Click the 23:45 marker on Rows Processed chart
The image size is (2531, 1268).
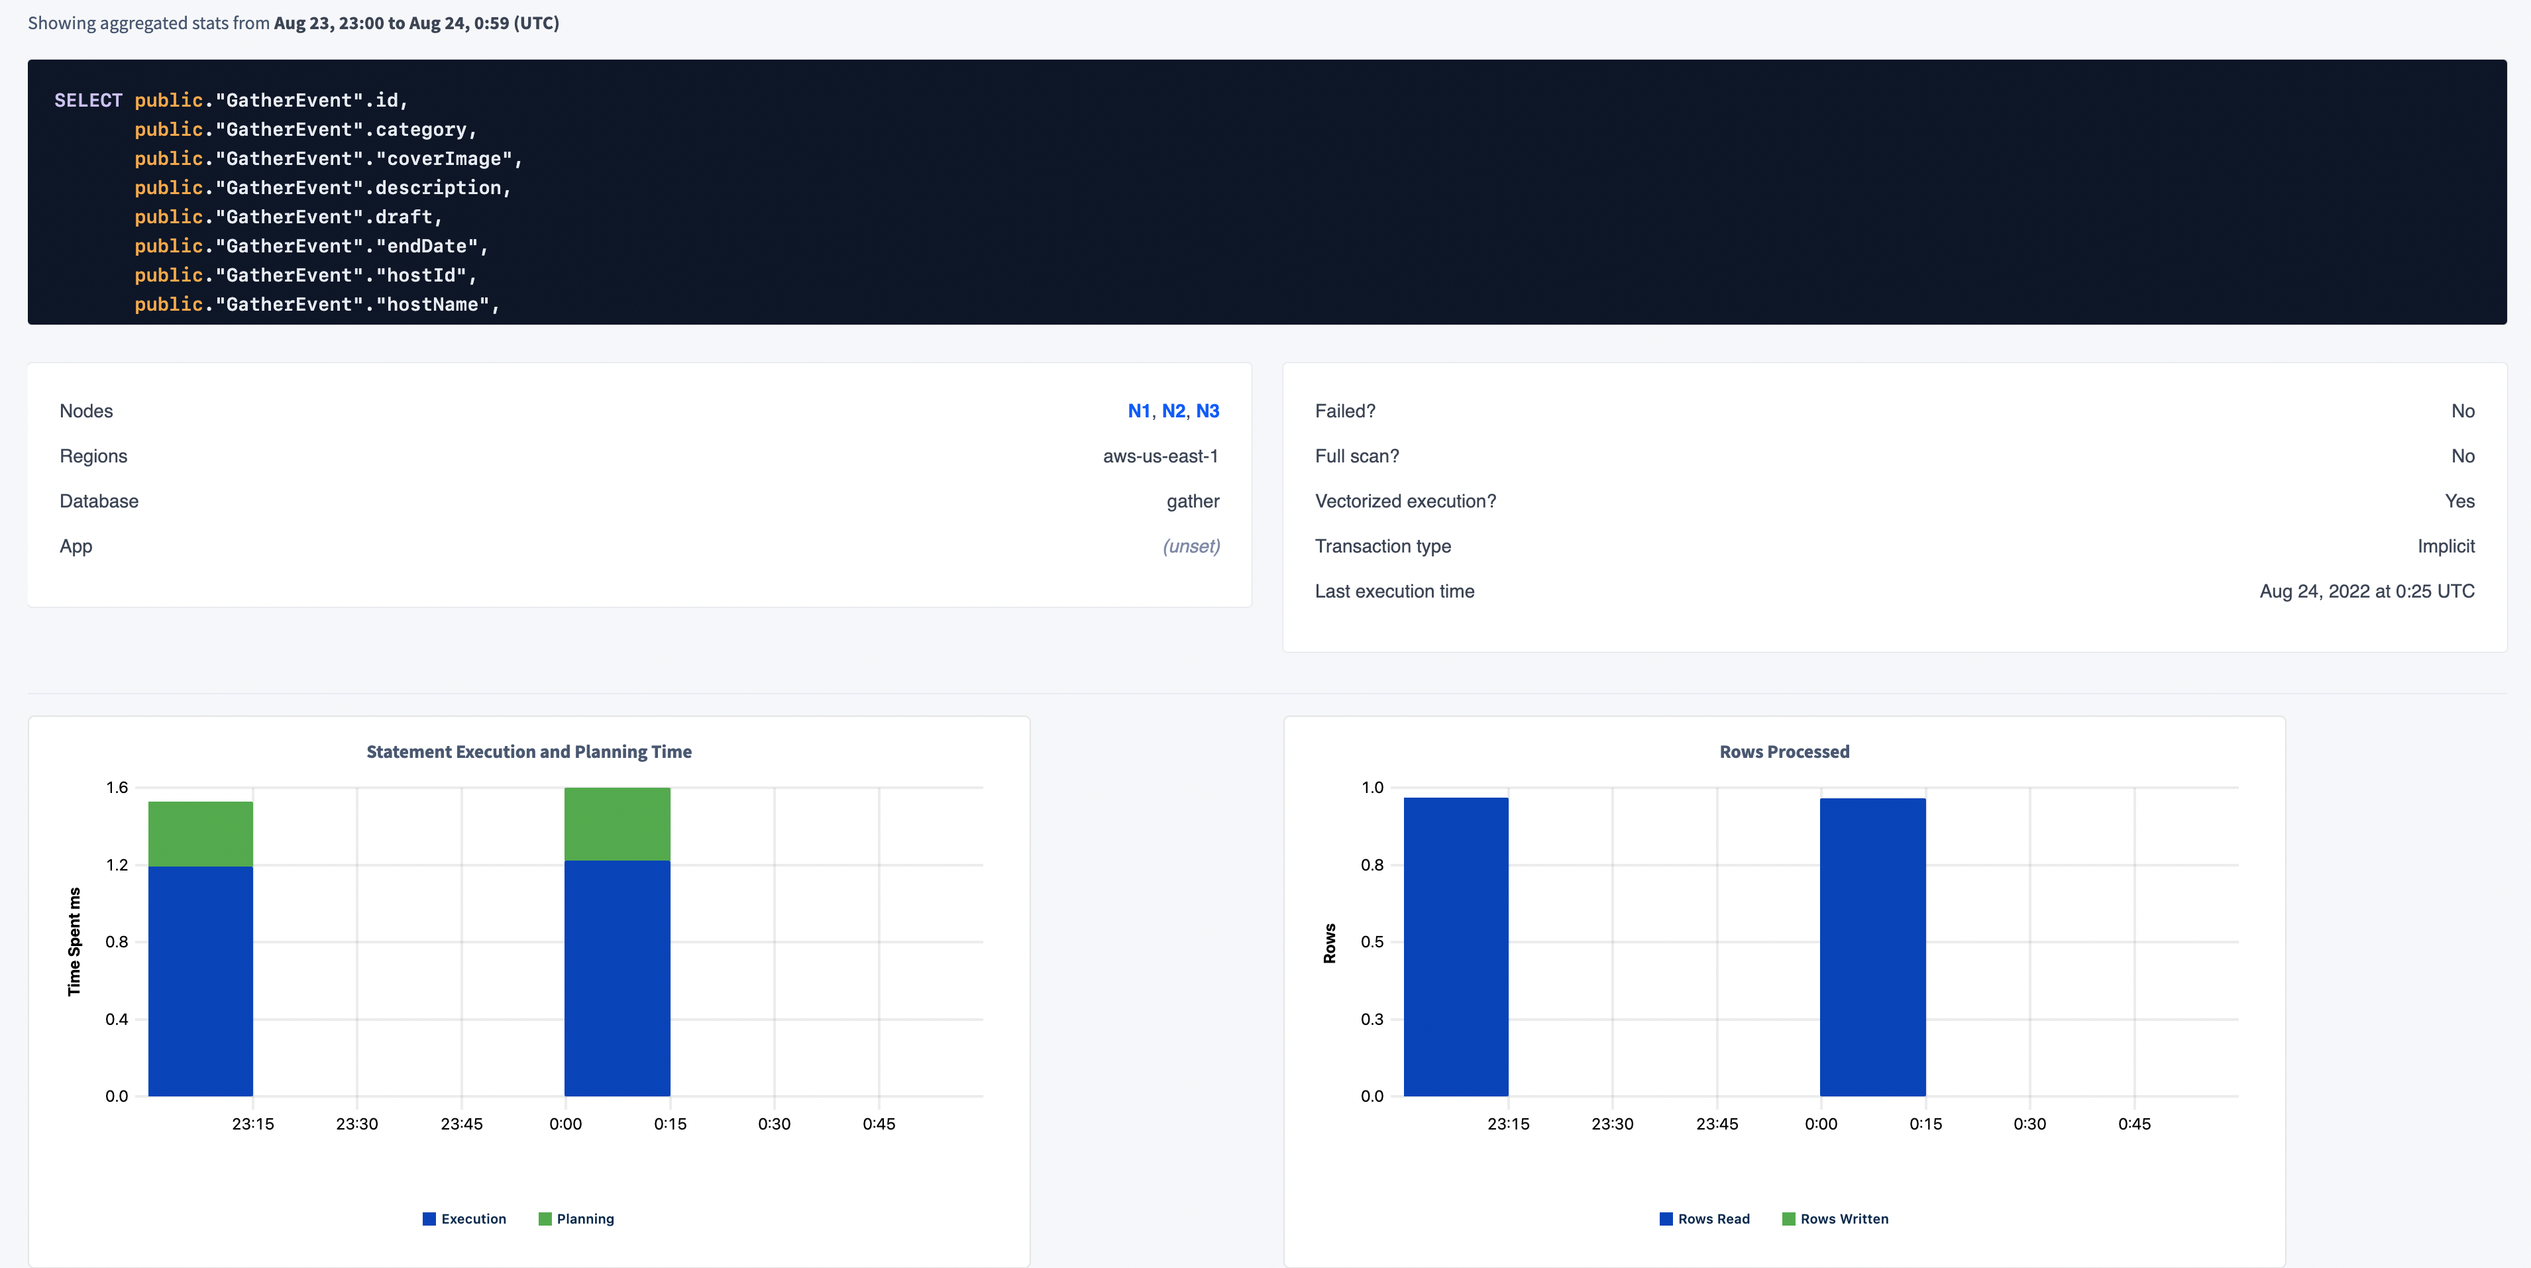pyautogui.click(x=1717, y=1124)
